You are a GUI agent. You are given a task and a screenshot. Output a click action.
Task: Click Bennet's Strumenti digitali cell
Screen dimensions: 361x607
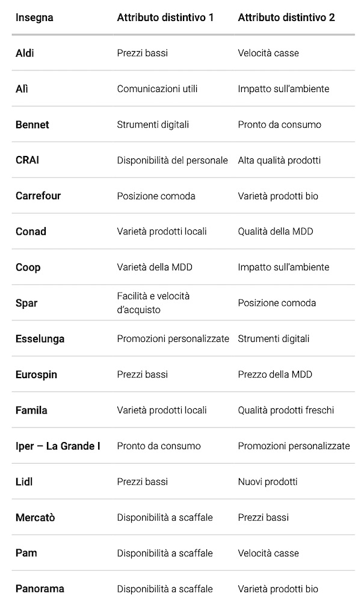click(153, 125)
